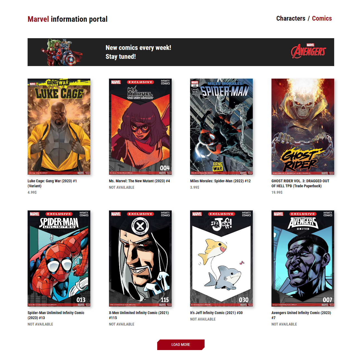This screenshot has width=364, height=364.
Task: Click the Avengers logo in banner
Action: click(308, 51)
